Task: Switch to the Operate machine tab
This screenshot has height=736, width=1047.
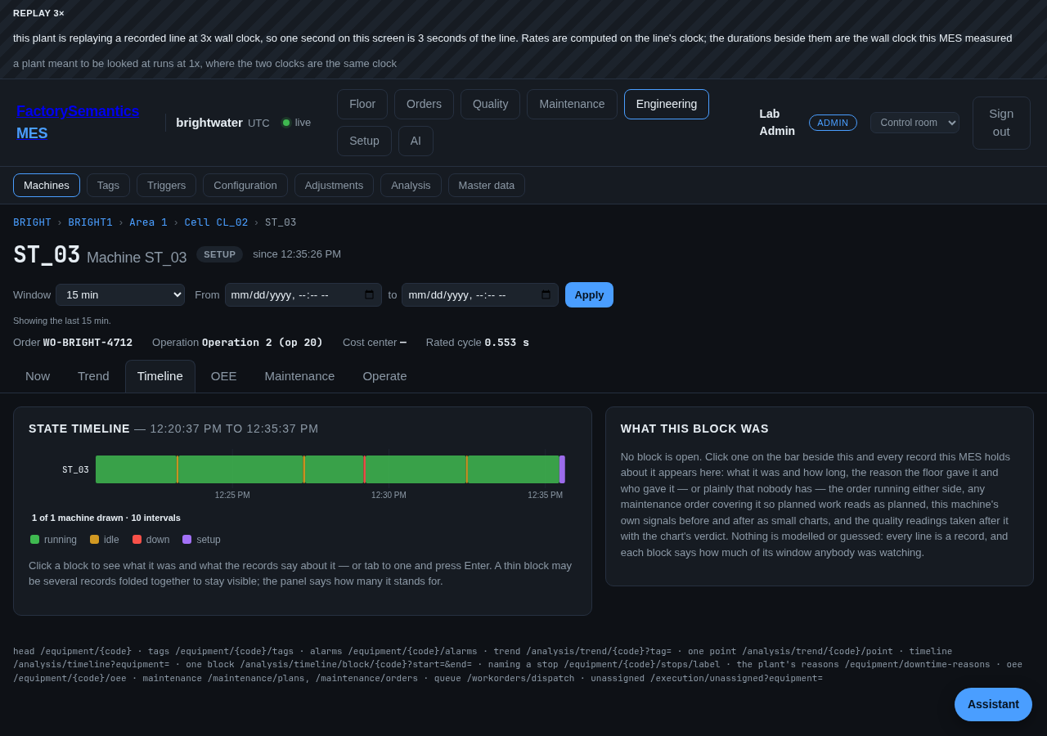Action: pos(384,376)
